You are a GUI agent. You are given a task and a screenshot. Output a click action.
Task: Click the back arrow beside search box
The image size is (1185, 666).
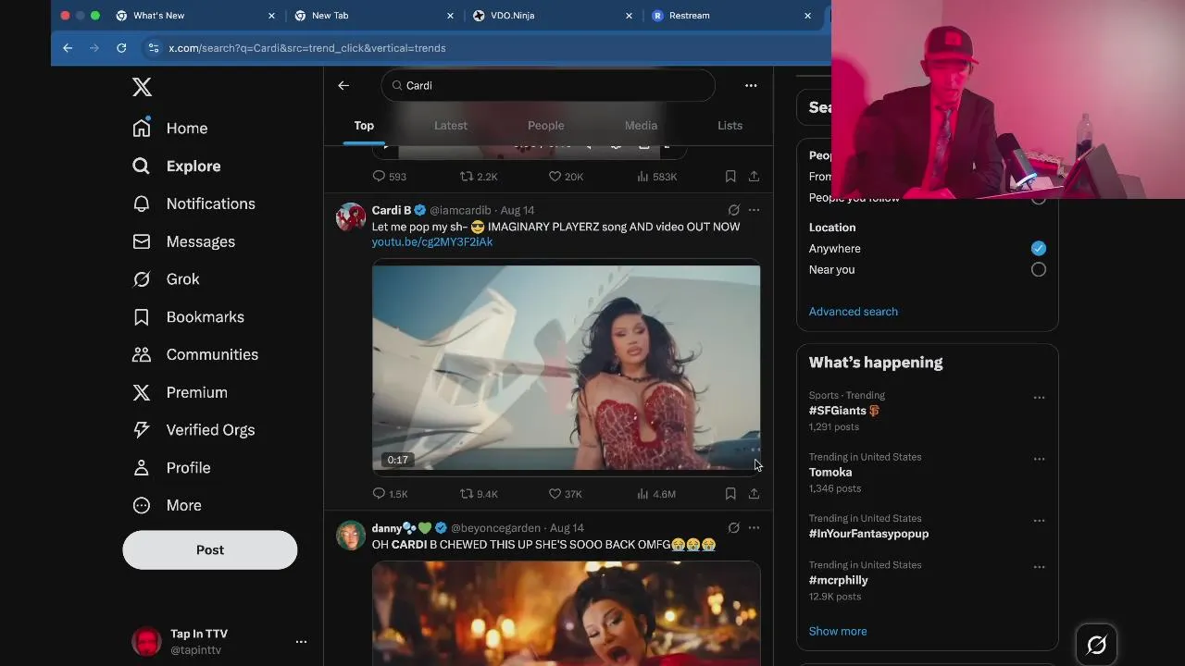click(x=343, y=85)
